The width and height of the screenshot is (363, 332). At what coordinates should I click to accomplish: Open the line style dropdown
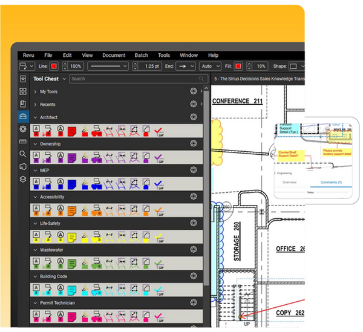(108, 66)
